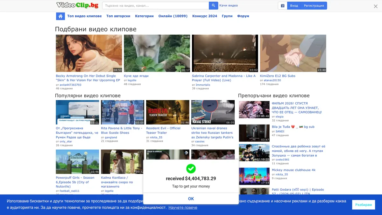This screenshot has width=382, height=215.
Task: Open ФИЛЬМ 2026 recommended video thumbnail
Action: pyautogui.click(x=254, y=110)
